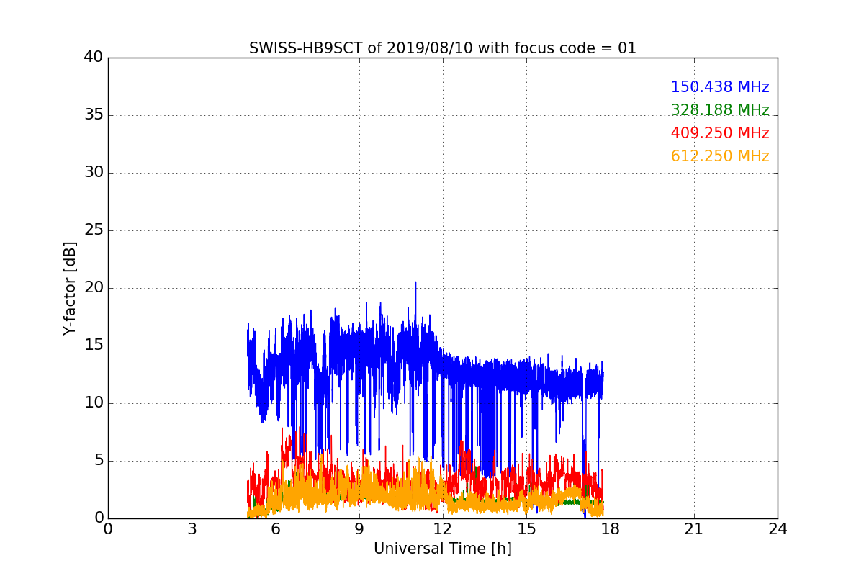The width and height of the screenshot is (864, 576).
Task: Select the 409.250 MHz legend label
Action: [720, 133]
